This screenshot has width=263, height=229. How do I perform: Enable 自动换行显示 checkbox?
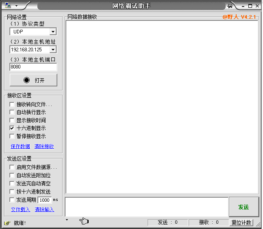click(x=12, y=112)
